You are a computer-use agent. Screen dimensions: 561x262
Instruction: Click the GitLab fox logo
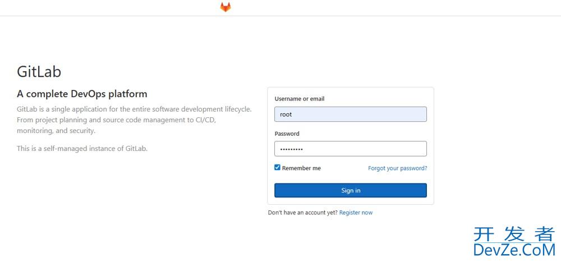[x=226, y=7]
